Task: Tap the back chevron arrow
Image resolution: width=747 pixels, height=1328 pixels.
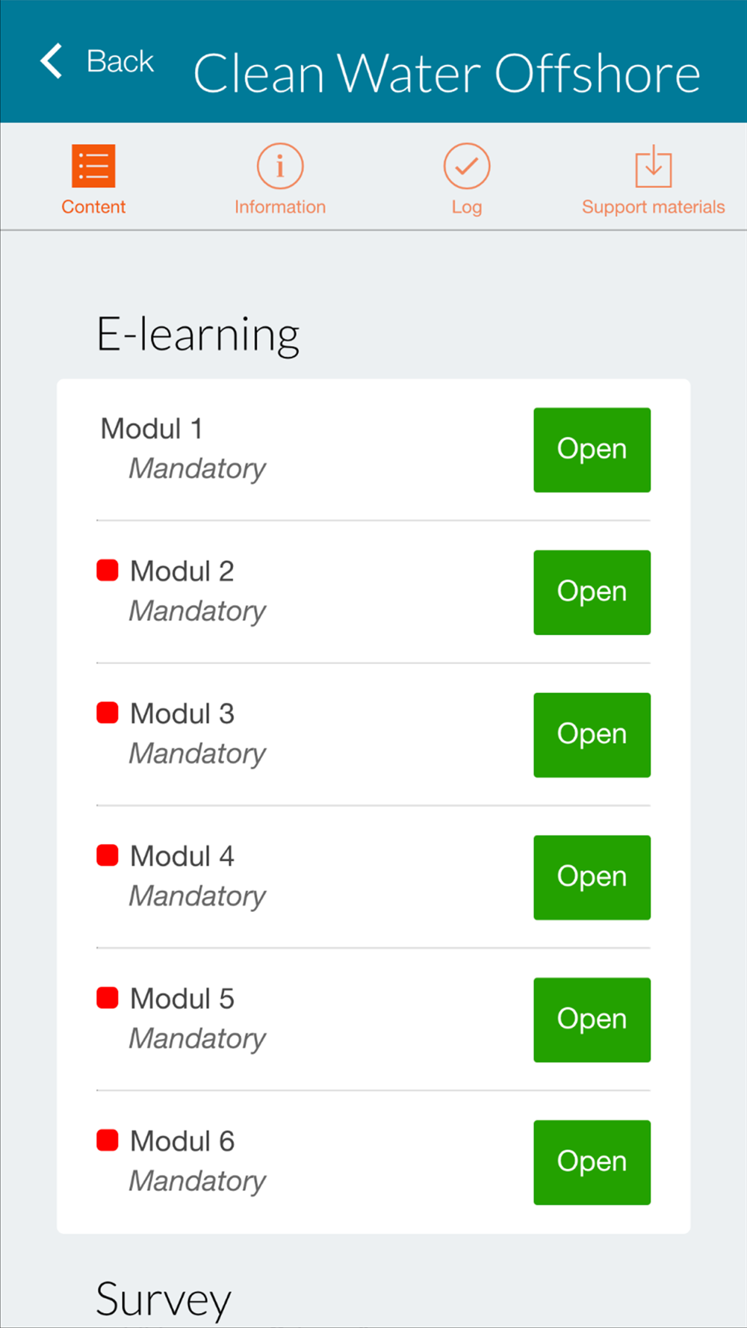Action: coord(52,61)
